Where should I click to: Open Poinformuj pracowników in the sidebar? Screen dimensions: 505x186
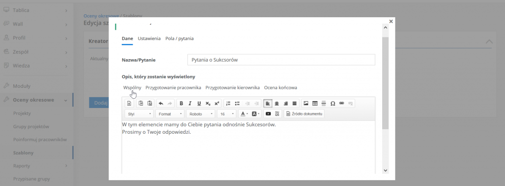pyautogui.click(x=40, y=140)
